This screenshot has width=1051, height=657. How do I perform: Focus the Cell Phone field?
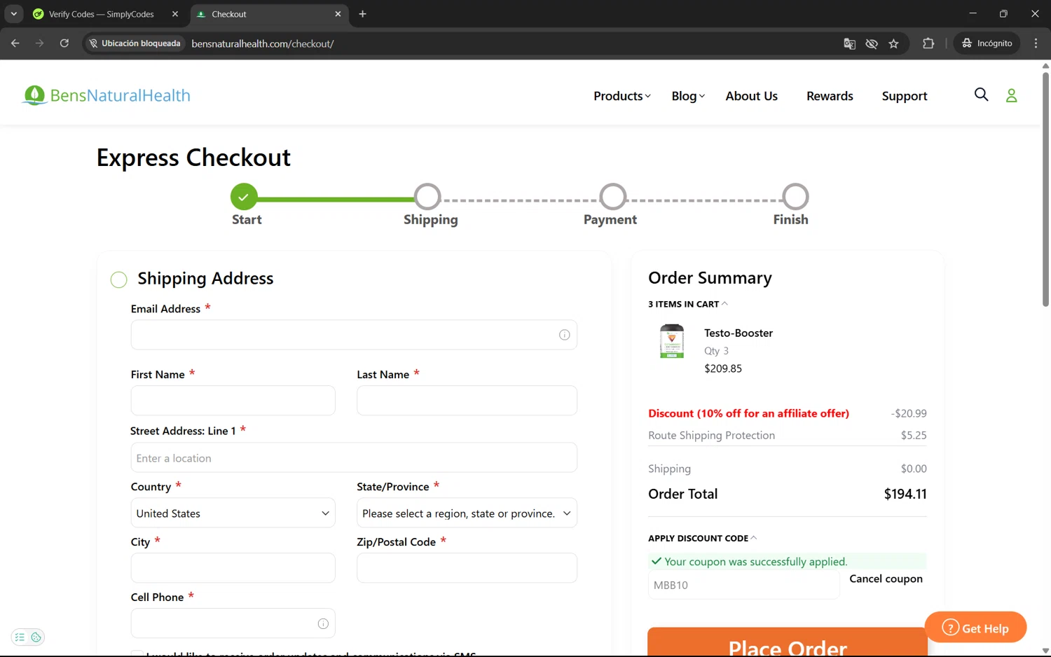tap(233, 623)
